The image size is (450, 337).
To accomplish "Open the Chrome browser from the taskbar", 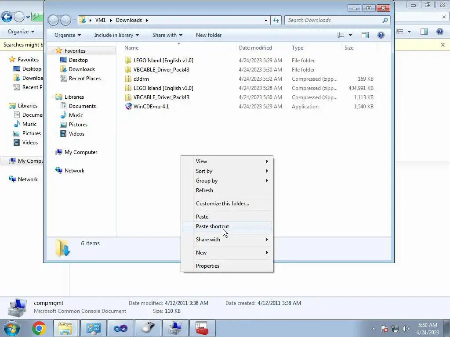I will coord(39,328).
